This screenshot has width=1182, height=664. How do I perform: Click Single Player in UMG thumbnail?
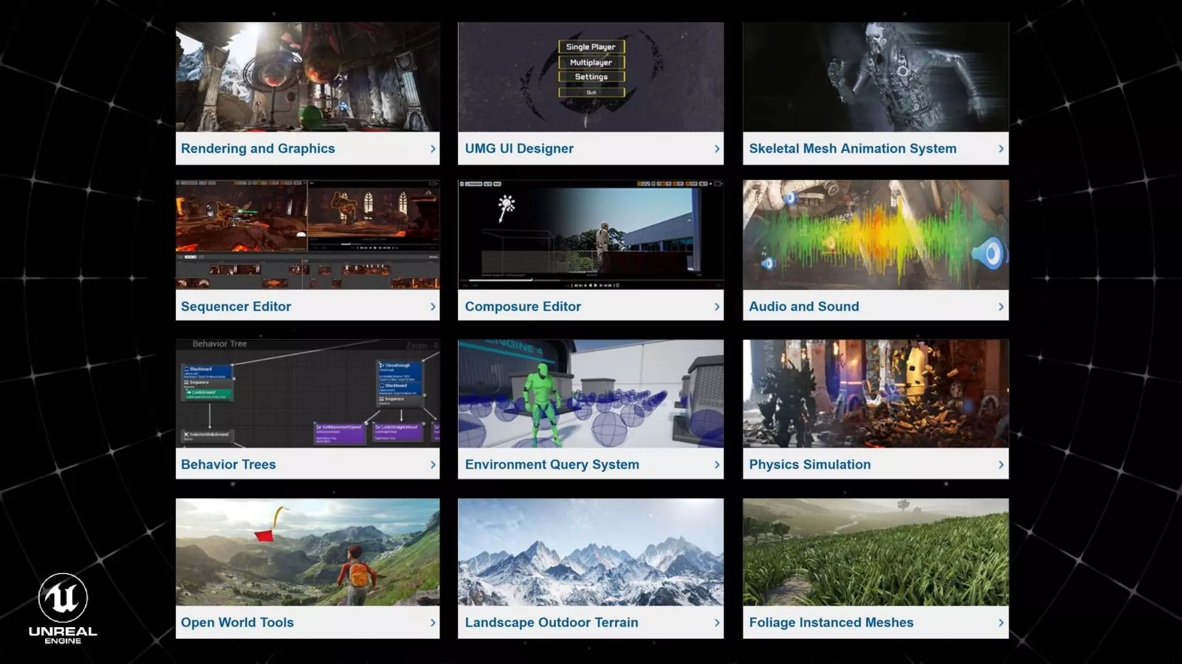point(590,47)
